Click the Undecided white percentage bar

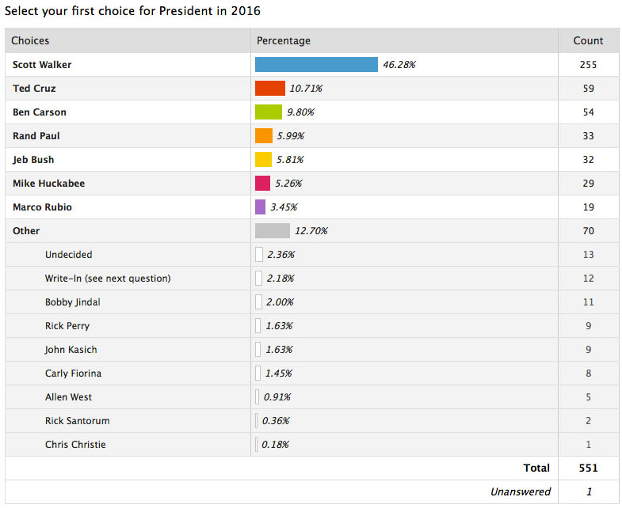pos(259,254)
